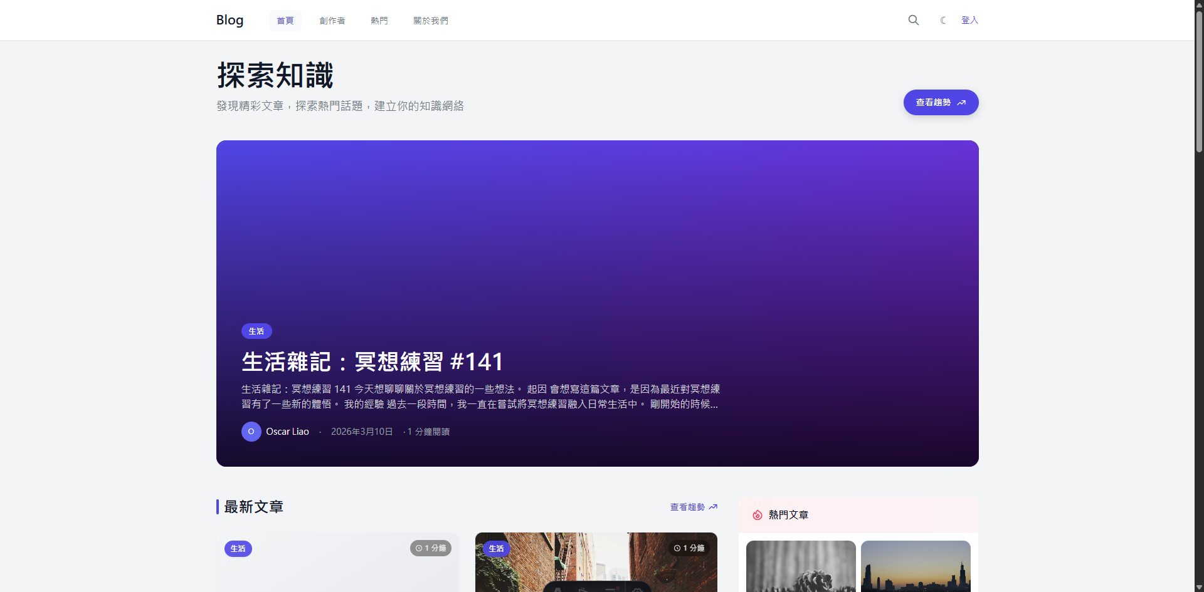Open the article 生活雜記：冥想練習 #141

click(372, 361)
